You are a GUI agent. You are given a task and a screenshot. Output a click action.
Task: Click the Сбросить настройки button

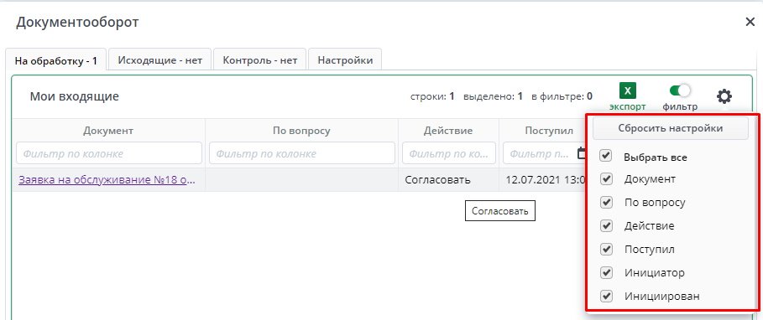tap(670, 129)
